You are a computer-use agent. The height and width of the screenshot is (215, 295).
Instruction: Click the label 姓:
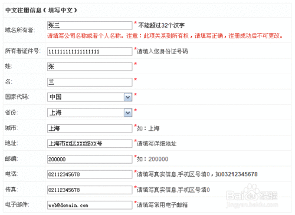(8, 66)
